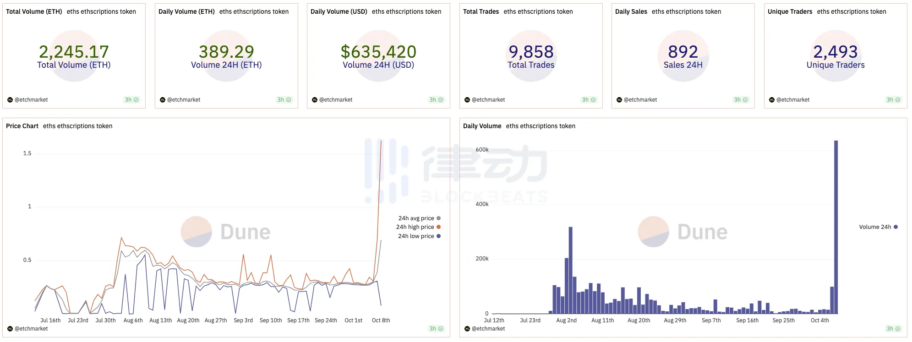Click the etchmarket avatar icon in Total Volume (ETH) card
This screenshot has width=912, height=342.
pos(10,100)
